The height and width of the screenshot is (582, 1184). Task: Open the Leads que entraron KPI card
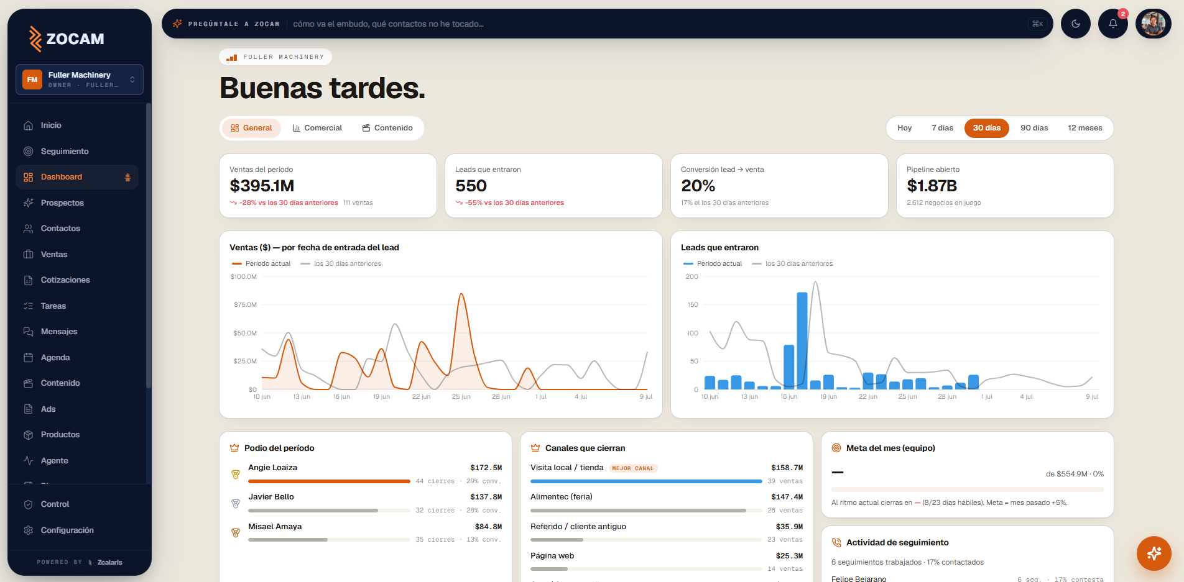553,186
